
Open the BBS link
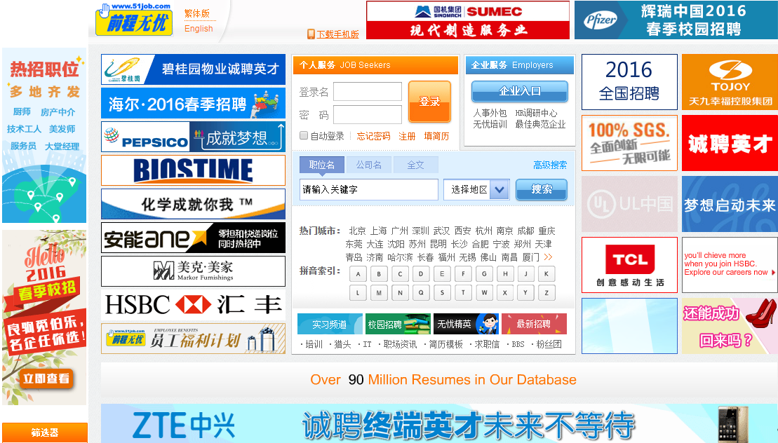coord(518,344)
